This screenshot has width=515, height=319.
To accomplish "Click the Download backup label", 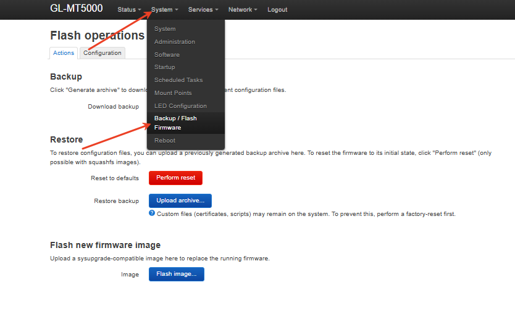I will coord(114,107).
